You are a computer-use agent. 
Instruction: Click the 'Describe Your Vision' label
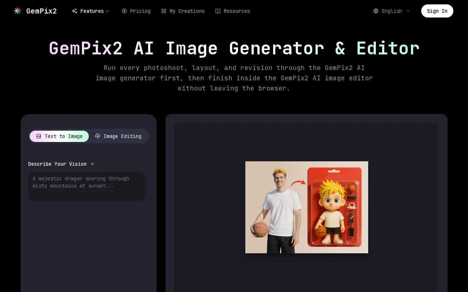pyautogui.click(x=57, y=164)
